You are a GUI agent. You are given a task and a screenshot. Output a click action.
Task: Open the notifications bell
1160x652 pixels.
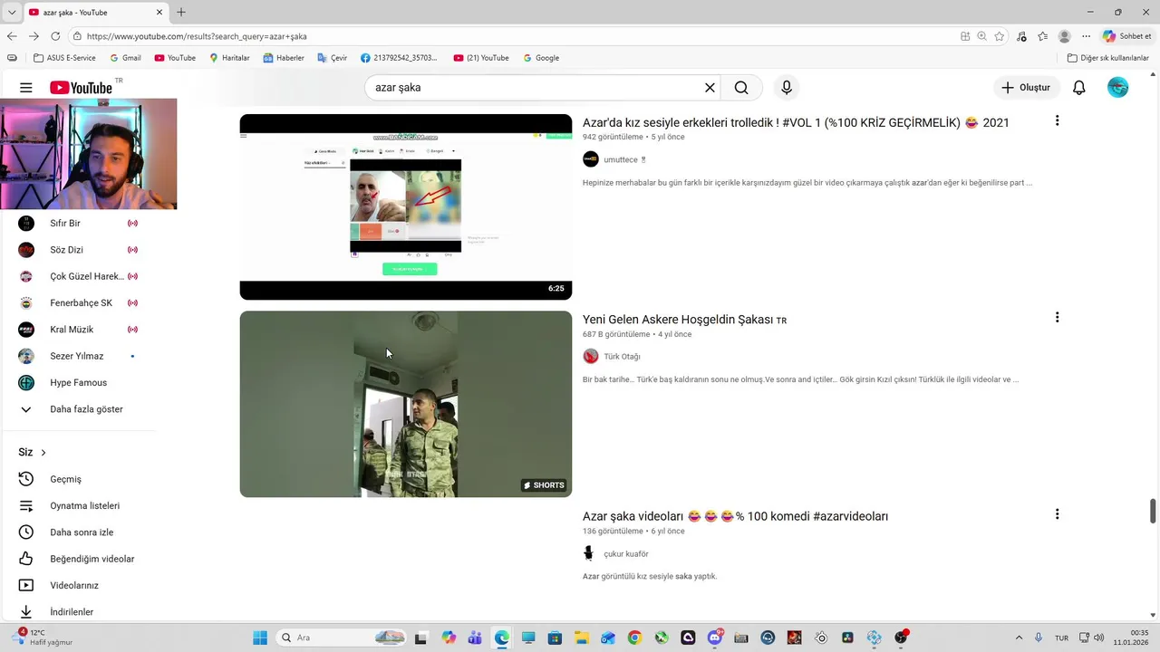[1079, 88]
